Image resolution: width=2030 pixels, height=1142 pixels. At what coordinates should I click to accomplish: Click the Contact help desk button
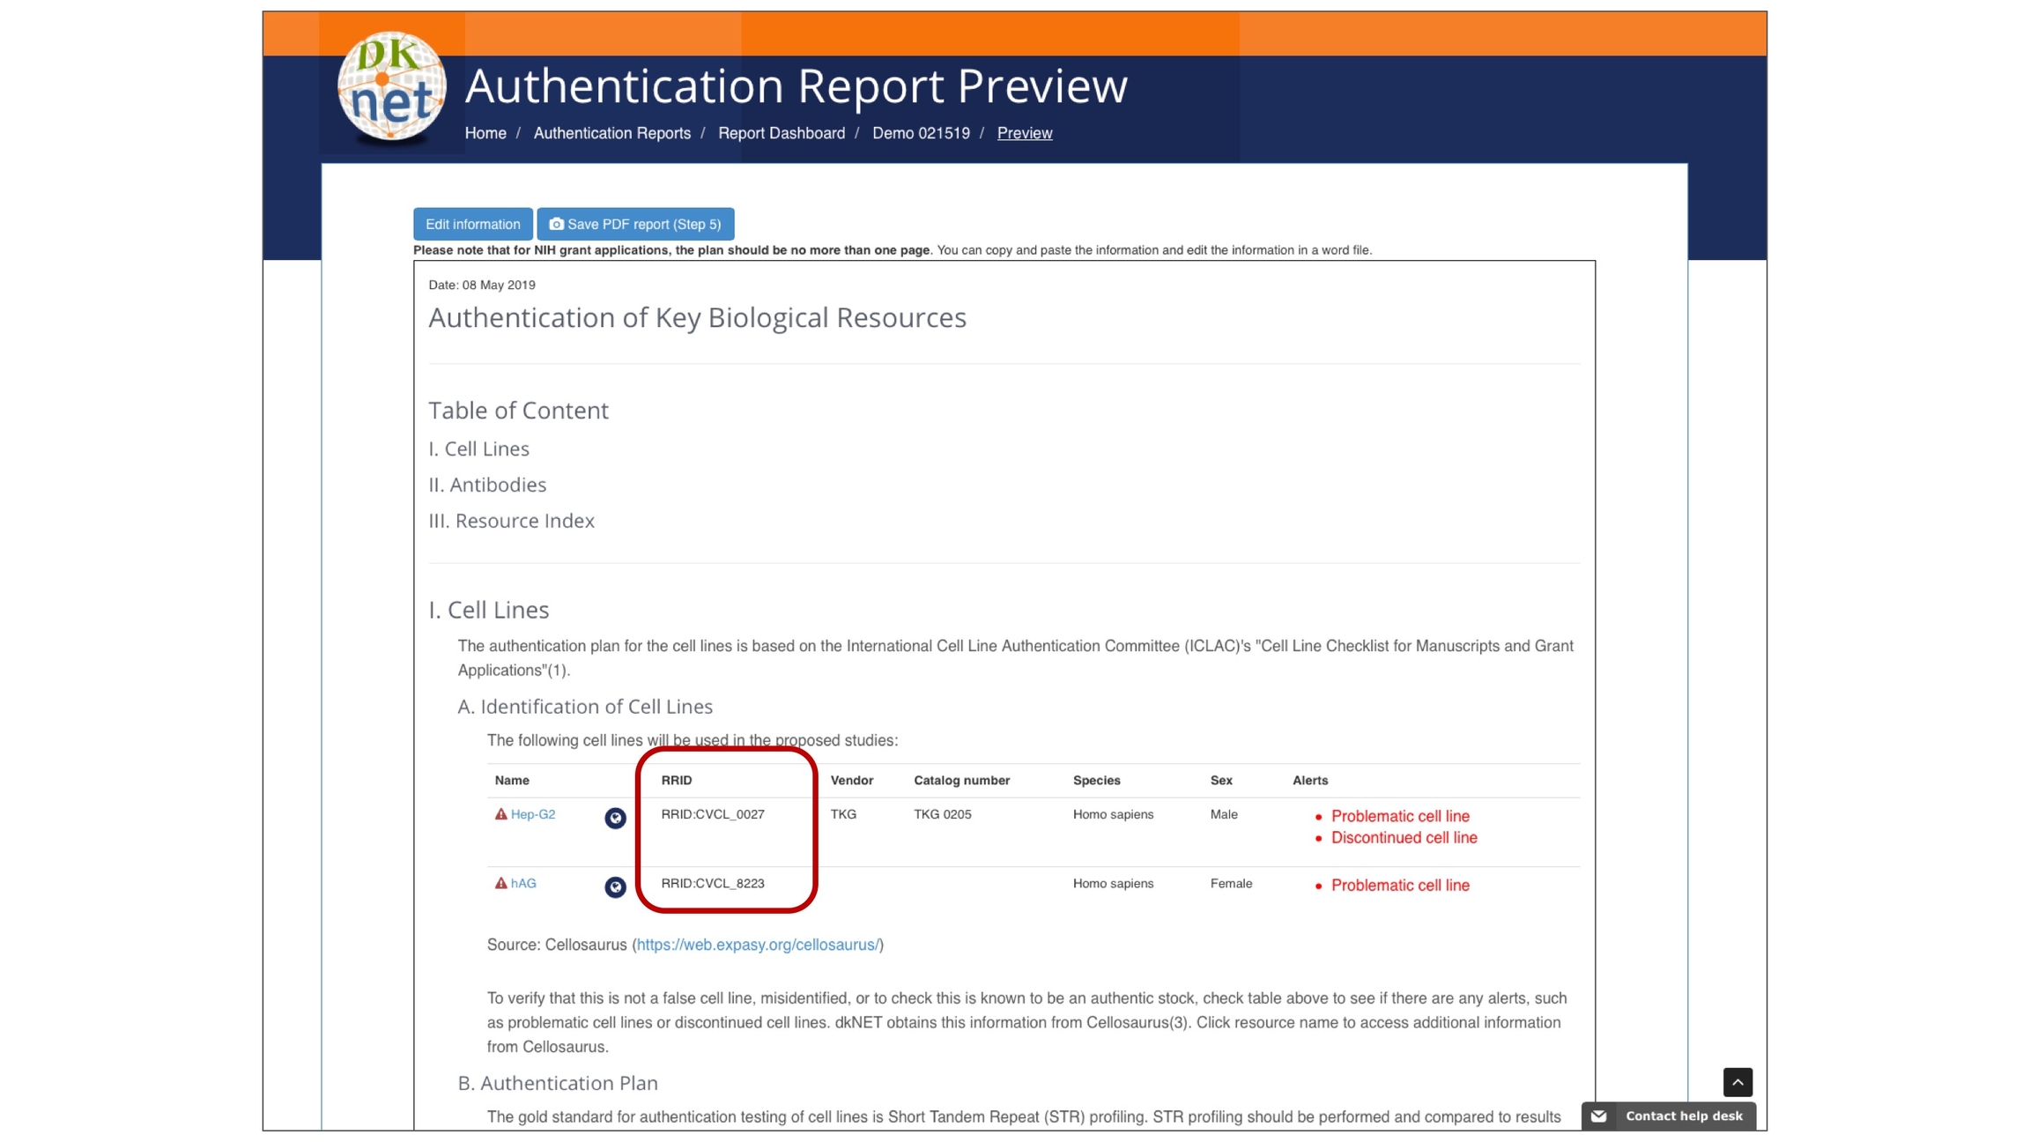[1683, 1116]
